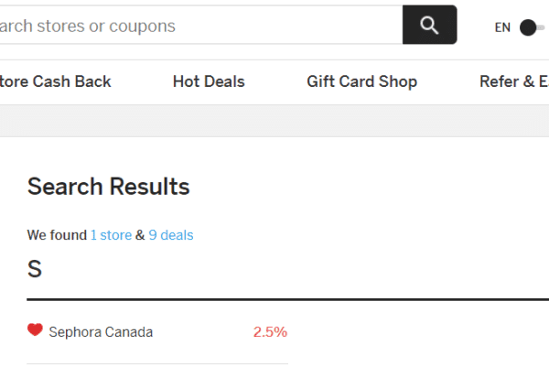549x366 pixels.
Task: Click the thick black divider under 'S'
Action: point(288,300)
